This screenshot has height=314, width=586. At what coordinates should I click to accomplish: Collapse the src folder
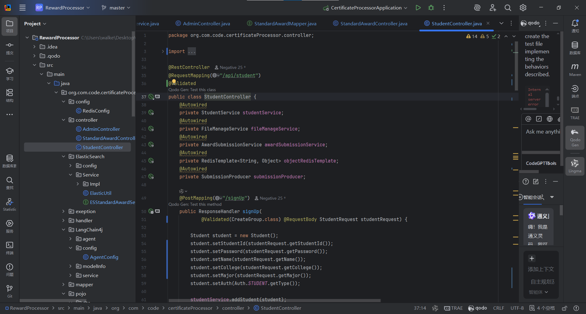(34, 65)
